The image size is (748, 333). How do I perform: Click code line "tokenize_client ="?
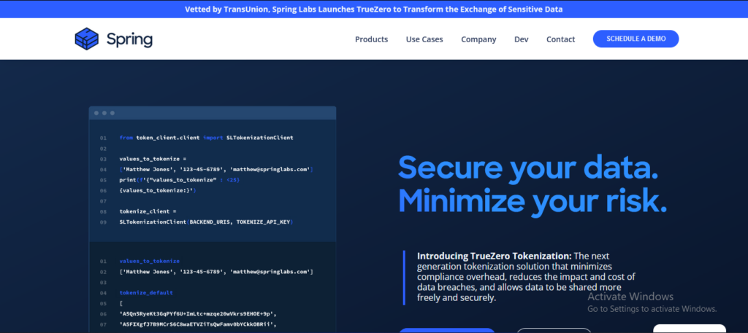click(x=148, y=211)
